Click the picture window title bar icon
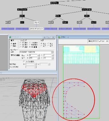109x121 pixels. (x=59, y=37)
